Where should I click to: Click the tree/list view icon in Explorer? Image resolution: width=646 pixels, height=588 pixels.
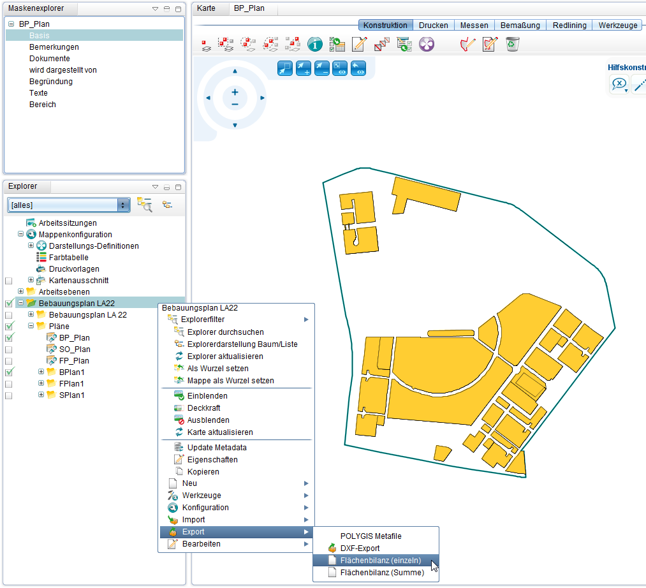(167, 205)
